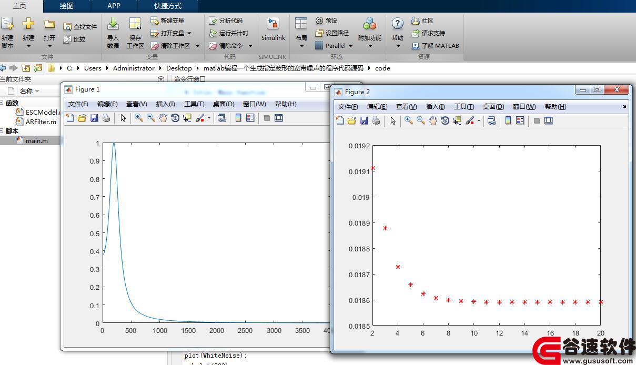The height and width of the screenshot is (365, 636).
Task: Insert Colorbar in Figure 1
Action: [238, 118]
